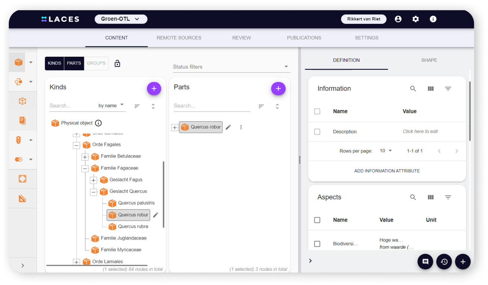This screenshot has height=285, width=488.
Task: Click Add Information Attribute
Action: (x=387, y=171)
